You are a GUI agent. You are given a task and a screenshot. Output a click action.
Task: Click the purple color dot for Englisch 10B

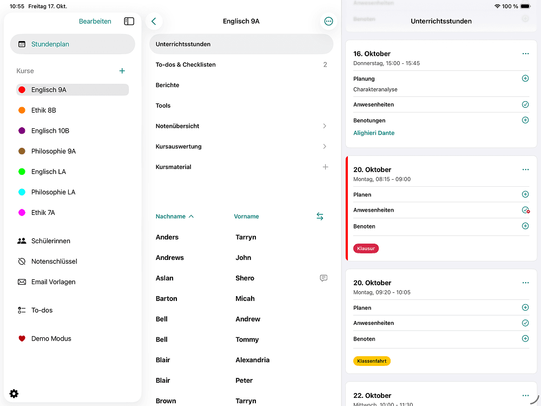[22, 131]
